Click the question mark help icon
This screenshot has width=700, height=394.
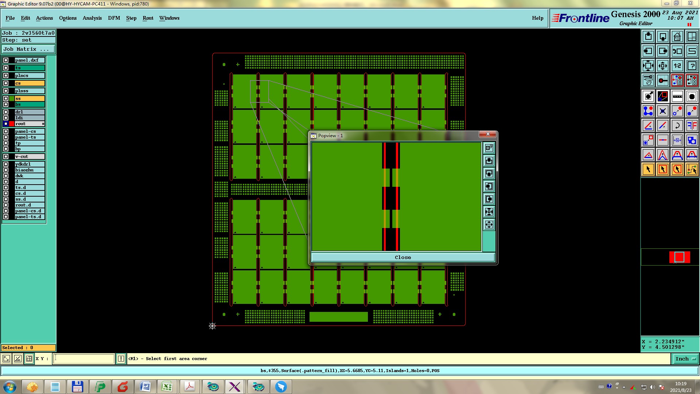click(x=692, y=66)
